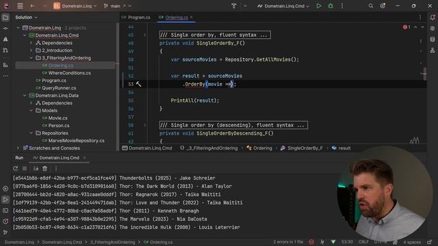Expand Scratches and Consoles

pos(18,148)
